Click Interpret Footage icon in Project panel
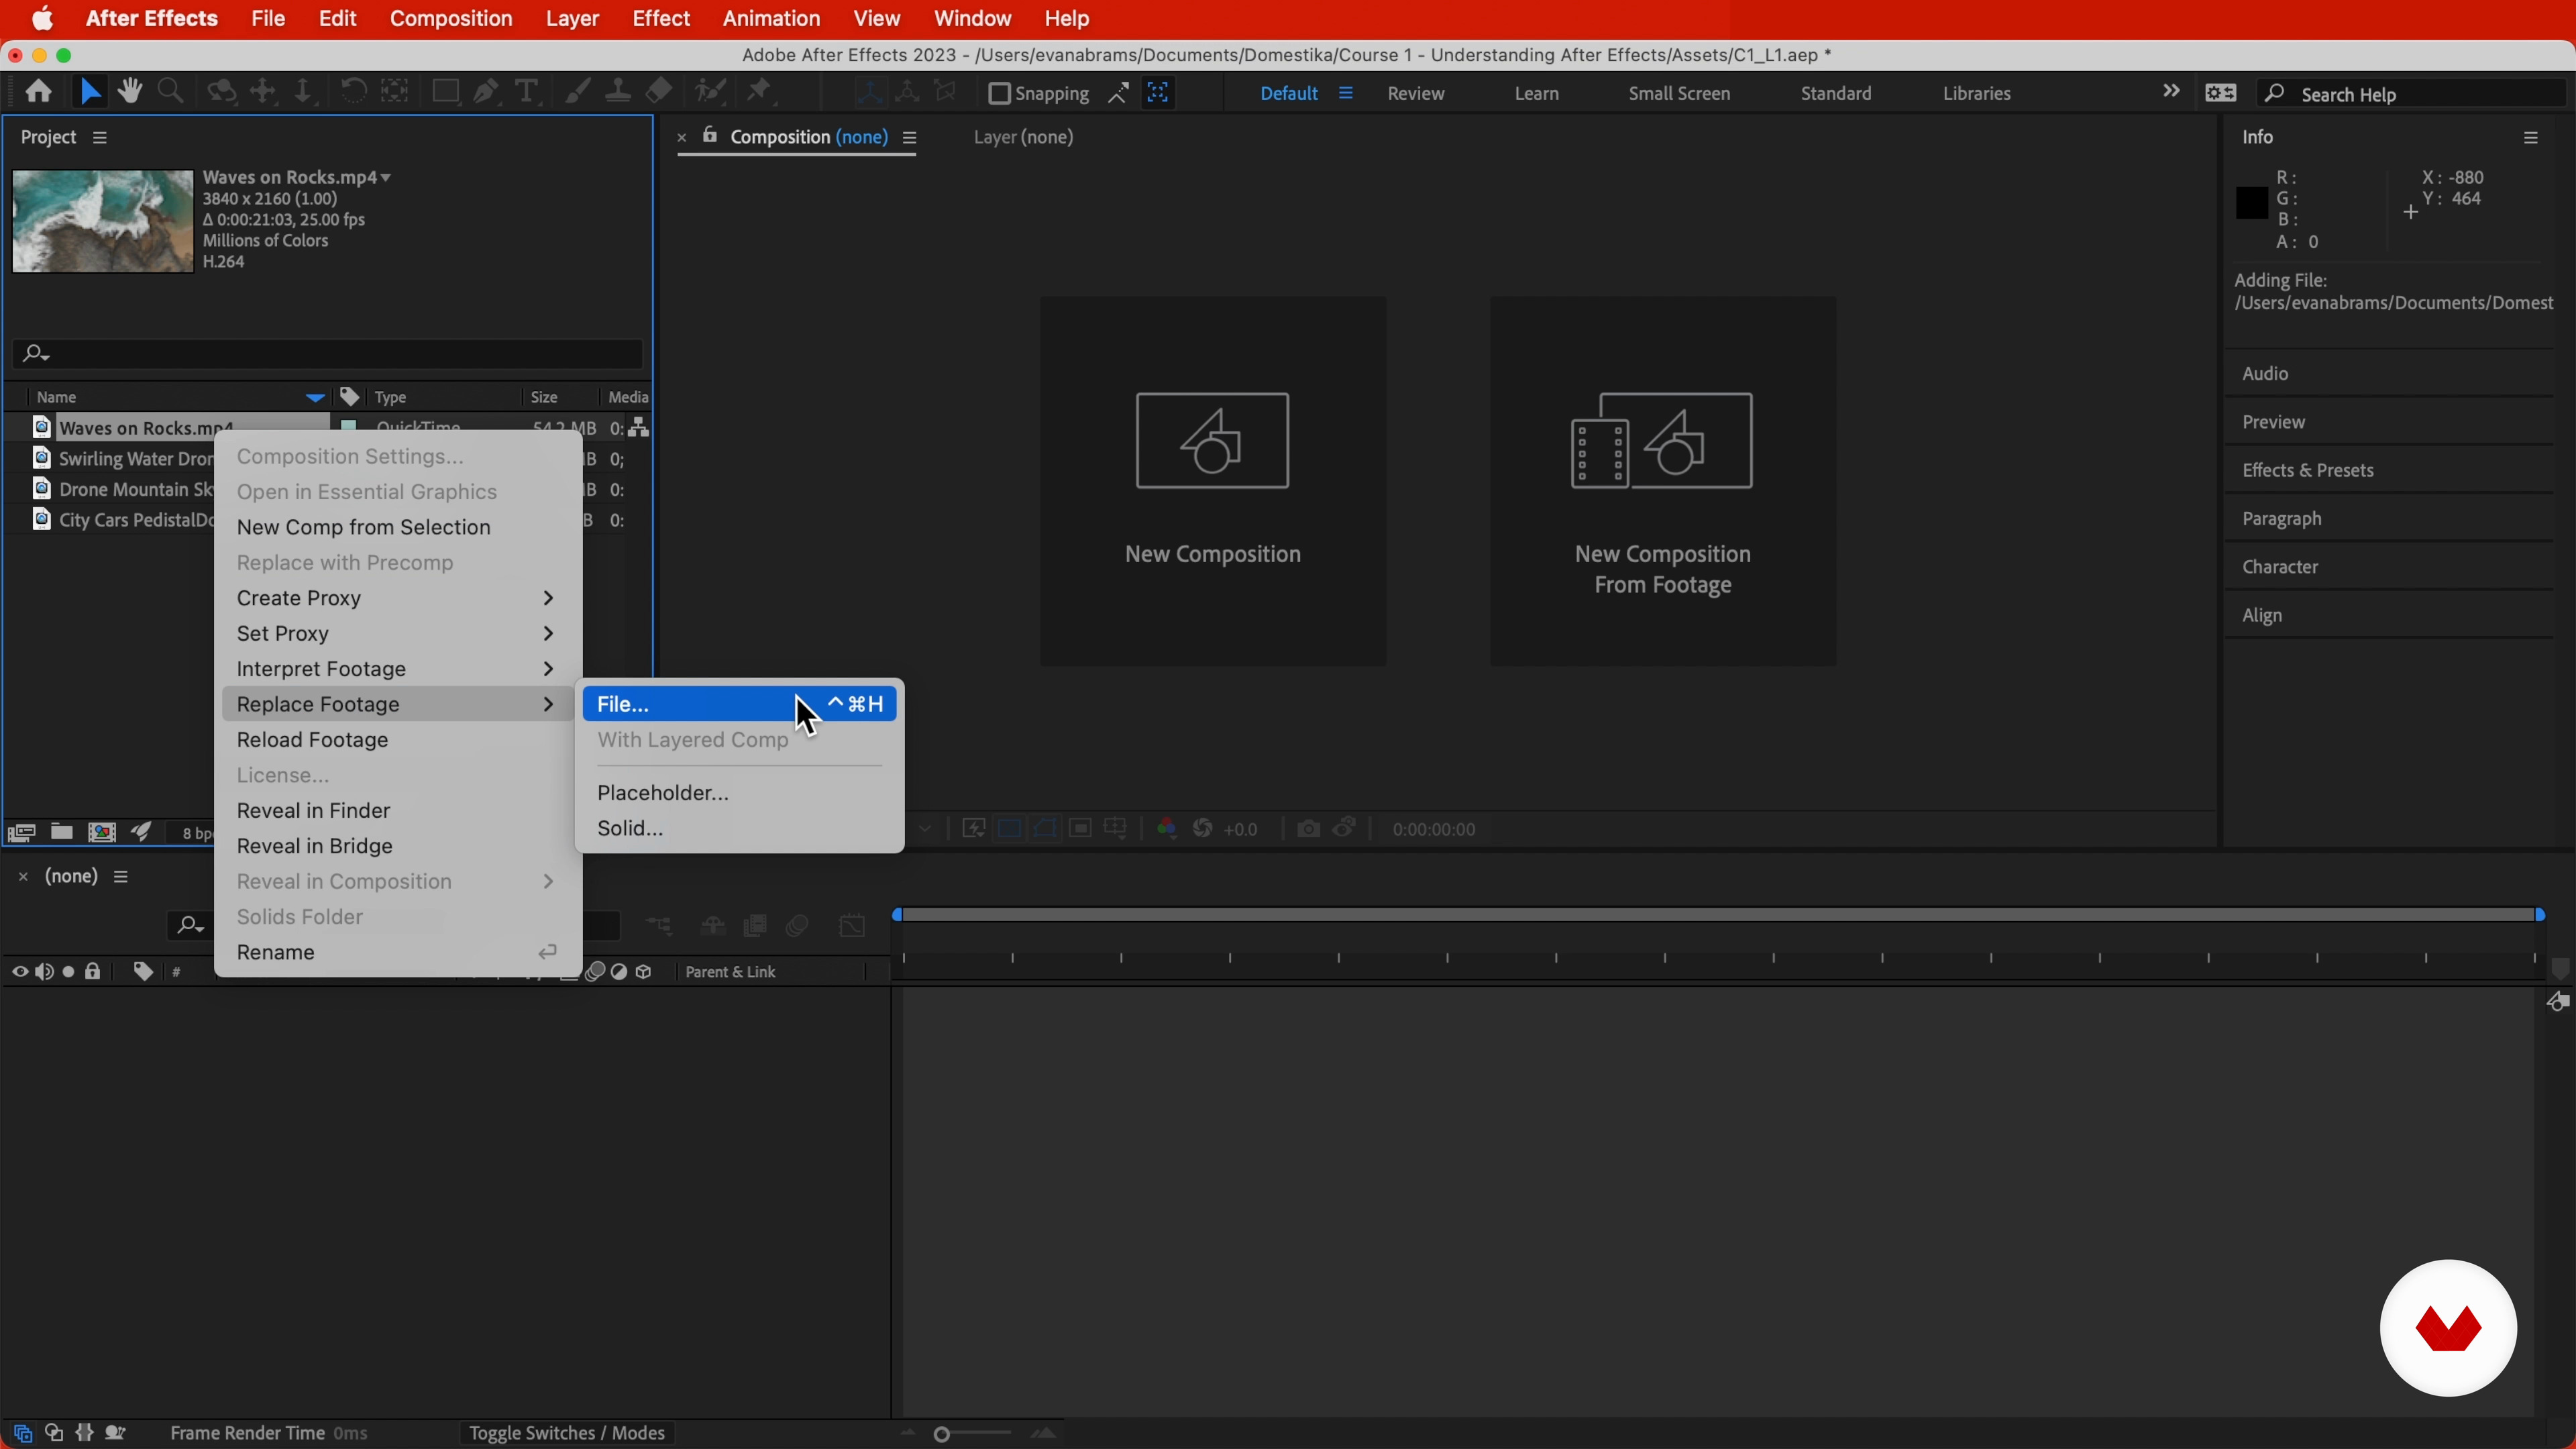Screen dimensions: 2576x1449 (21, 833)
